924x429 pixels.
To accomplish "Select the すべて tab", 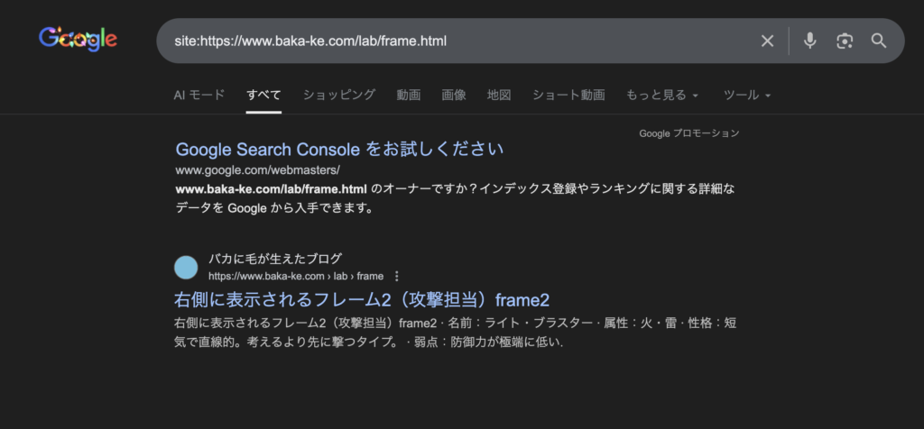I will pyautogui.click(x=263, y=95).
